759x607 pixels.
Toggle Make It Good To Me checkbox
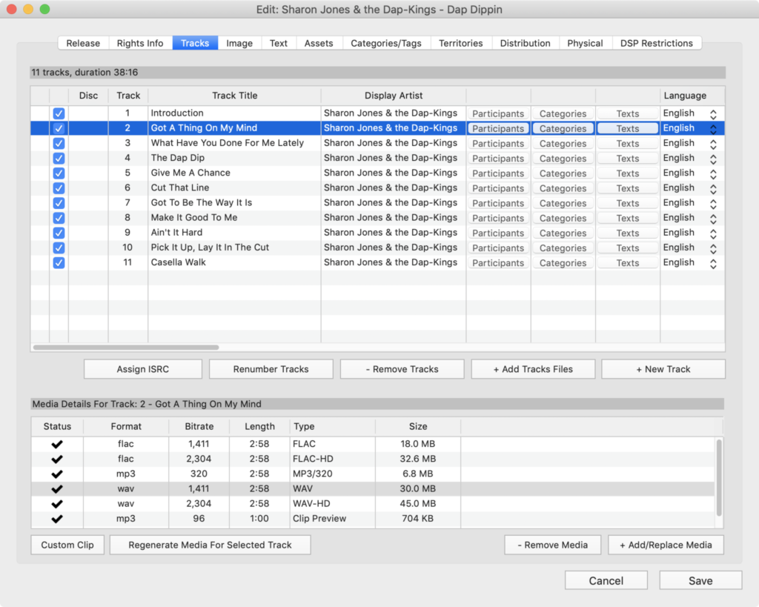click(x=59, y=218)
